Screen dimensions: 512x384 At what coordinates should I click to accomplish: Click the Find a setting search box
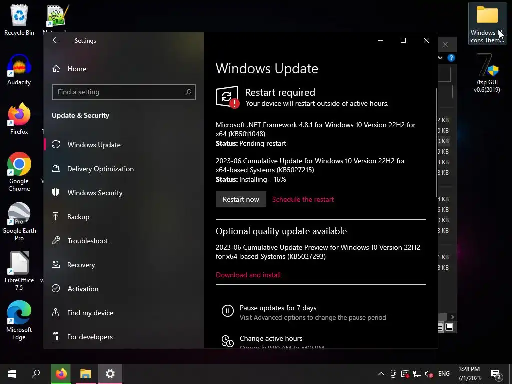coord(124,92)
